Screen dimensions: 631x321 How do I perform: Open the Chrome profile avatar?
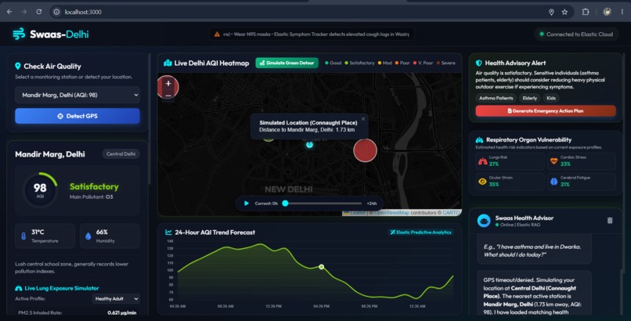607,12
